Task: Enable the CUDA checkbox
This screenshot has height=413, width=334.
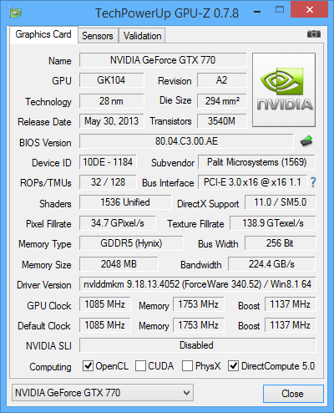Action: (x=140, y=365)
